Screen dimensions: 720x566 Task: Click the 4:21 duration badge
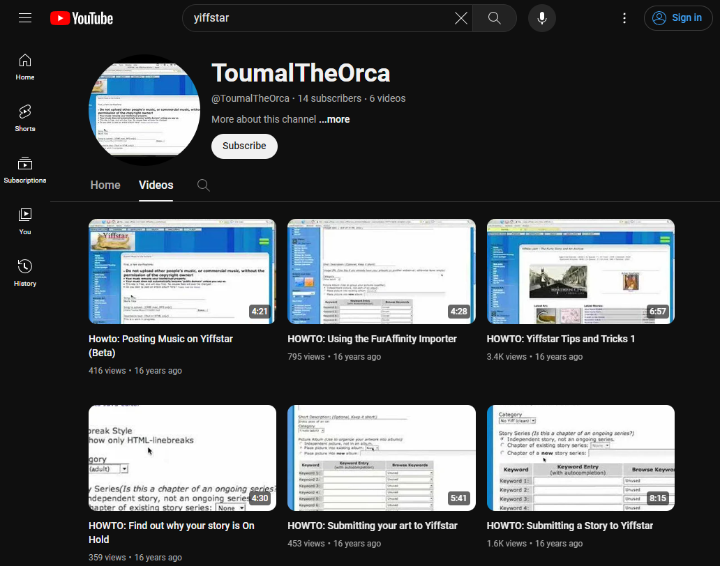pos(260,312)
